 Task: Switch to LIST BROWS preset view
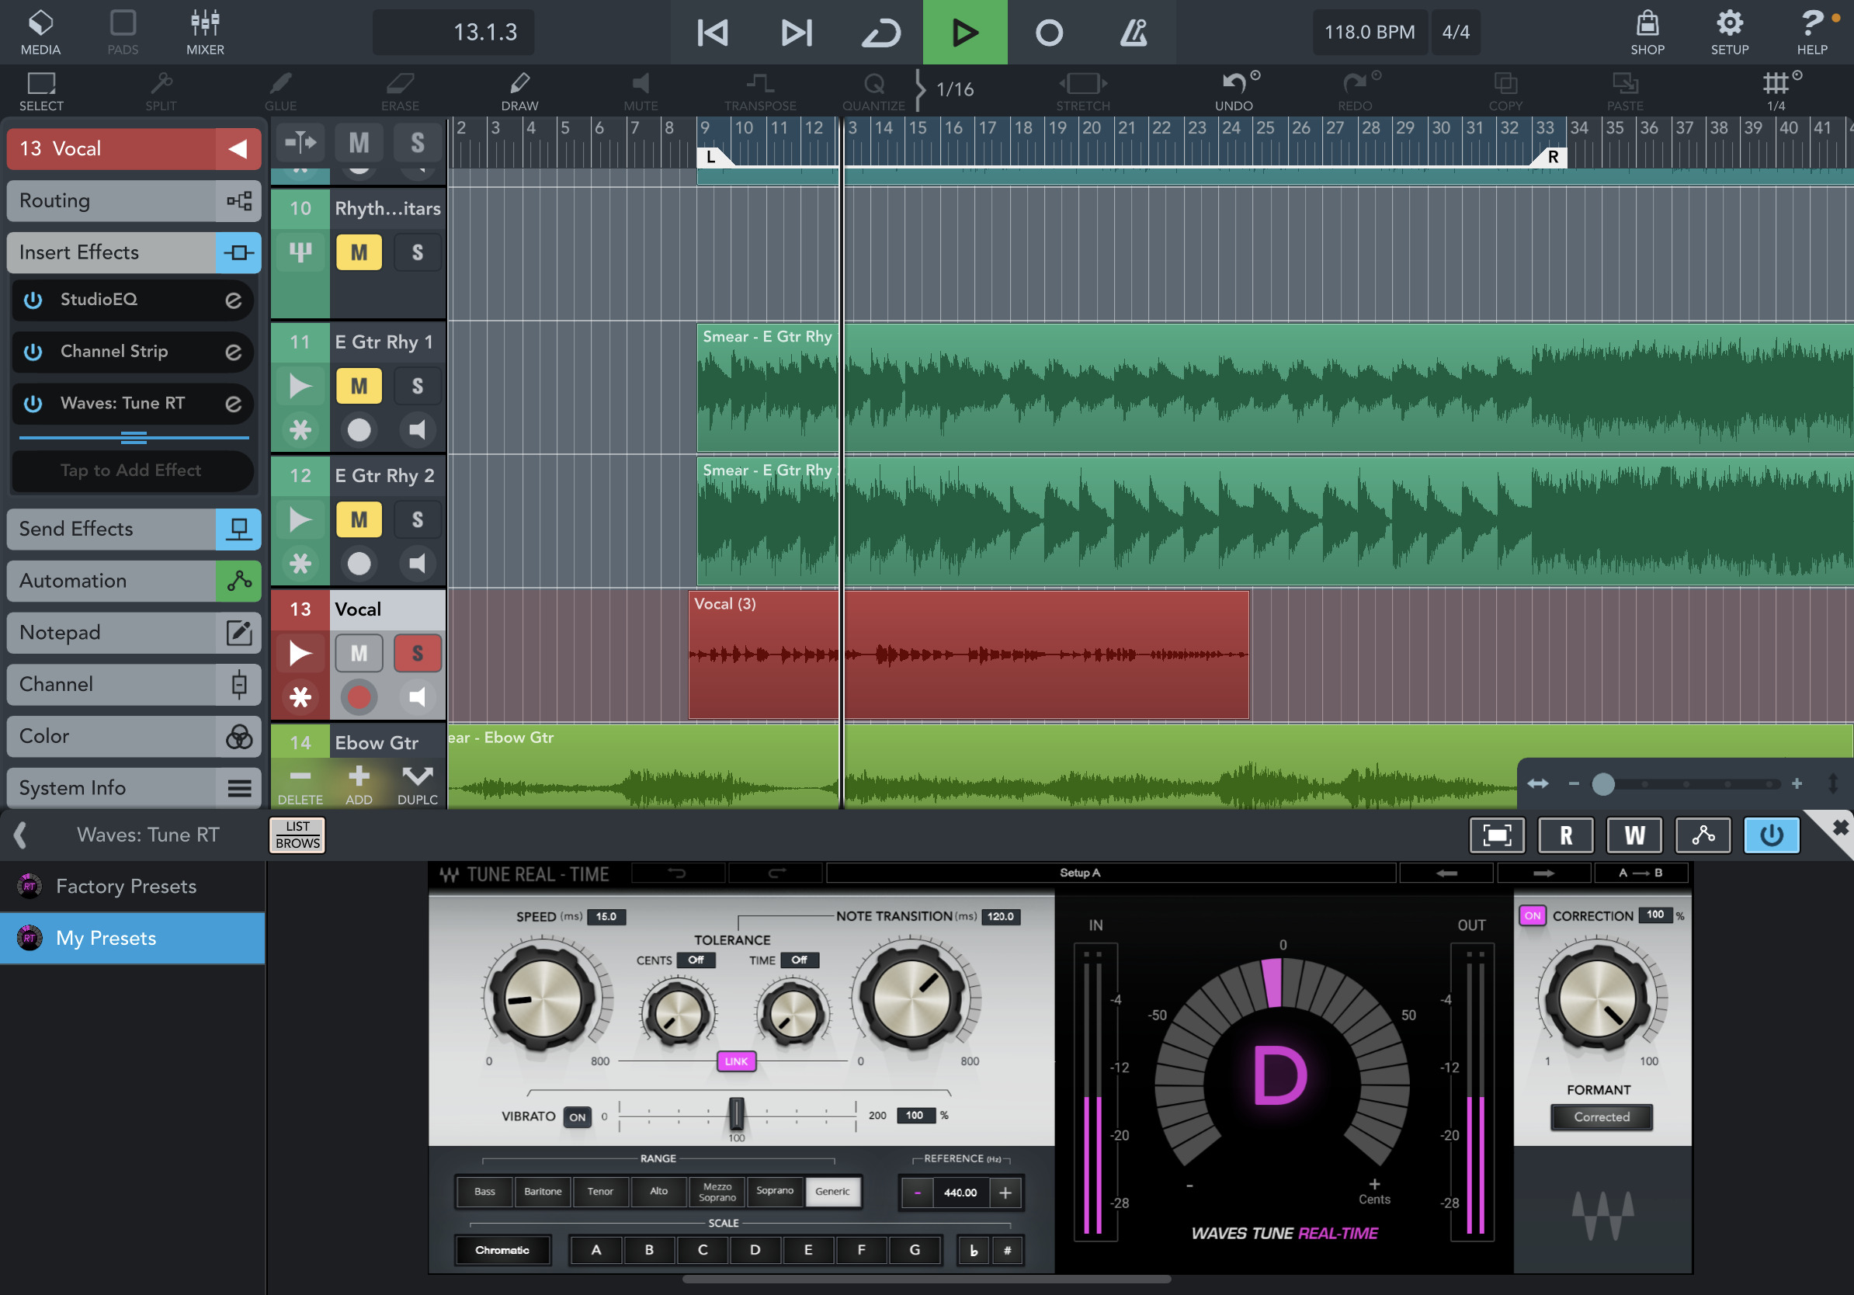[x=297, y=835]
